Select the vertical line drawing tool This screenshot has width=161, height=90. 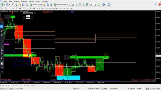pyautogui.click(x=10, y=8)
